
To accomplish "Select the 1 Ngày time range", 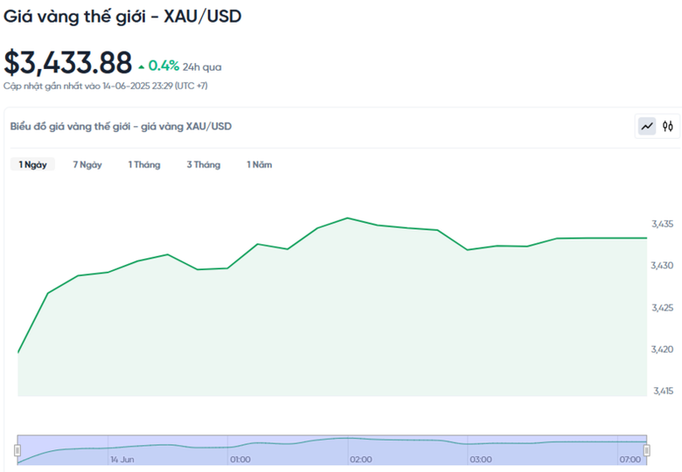I will [33, 165].
